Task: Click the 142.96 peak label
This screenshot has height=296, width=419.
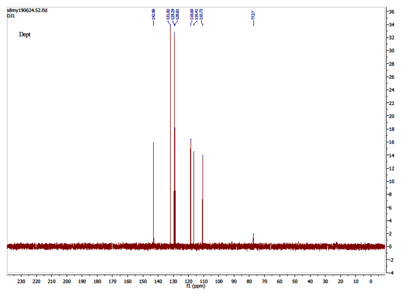Action: point(153,16)
